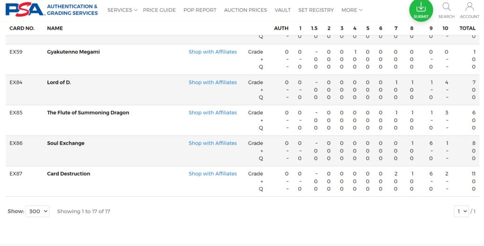Expand the More dropdown menu
Screen dimensions: 484x246
point(352,10)
